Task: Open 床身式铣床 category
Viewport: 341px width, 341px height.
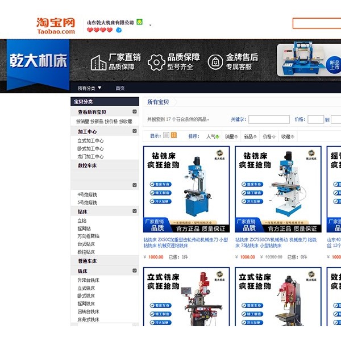Action: pos(89,319)
